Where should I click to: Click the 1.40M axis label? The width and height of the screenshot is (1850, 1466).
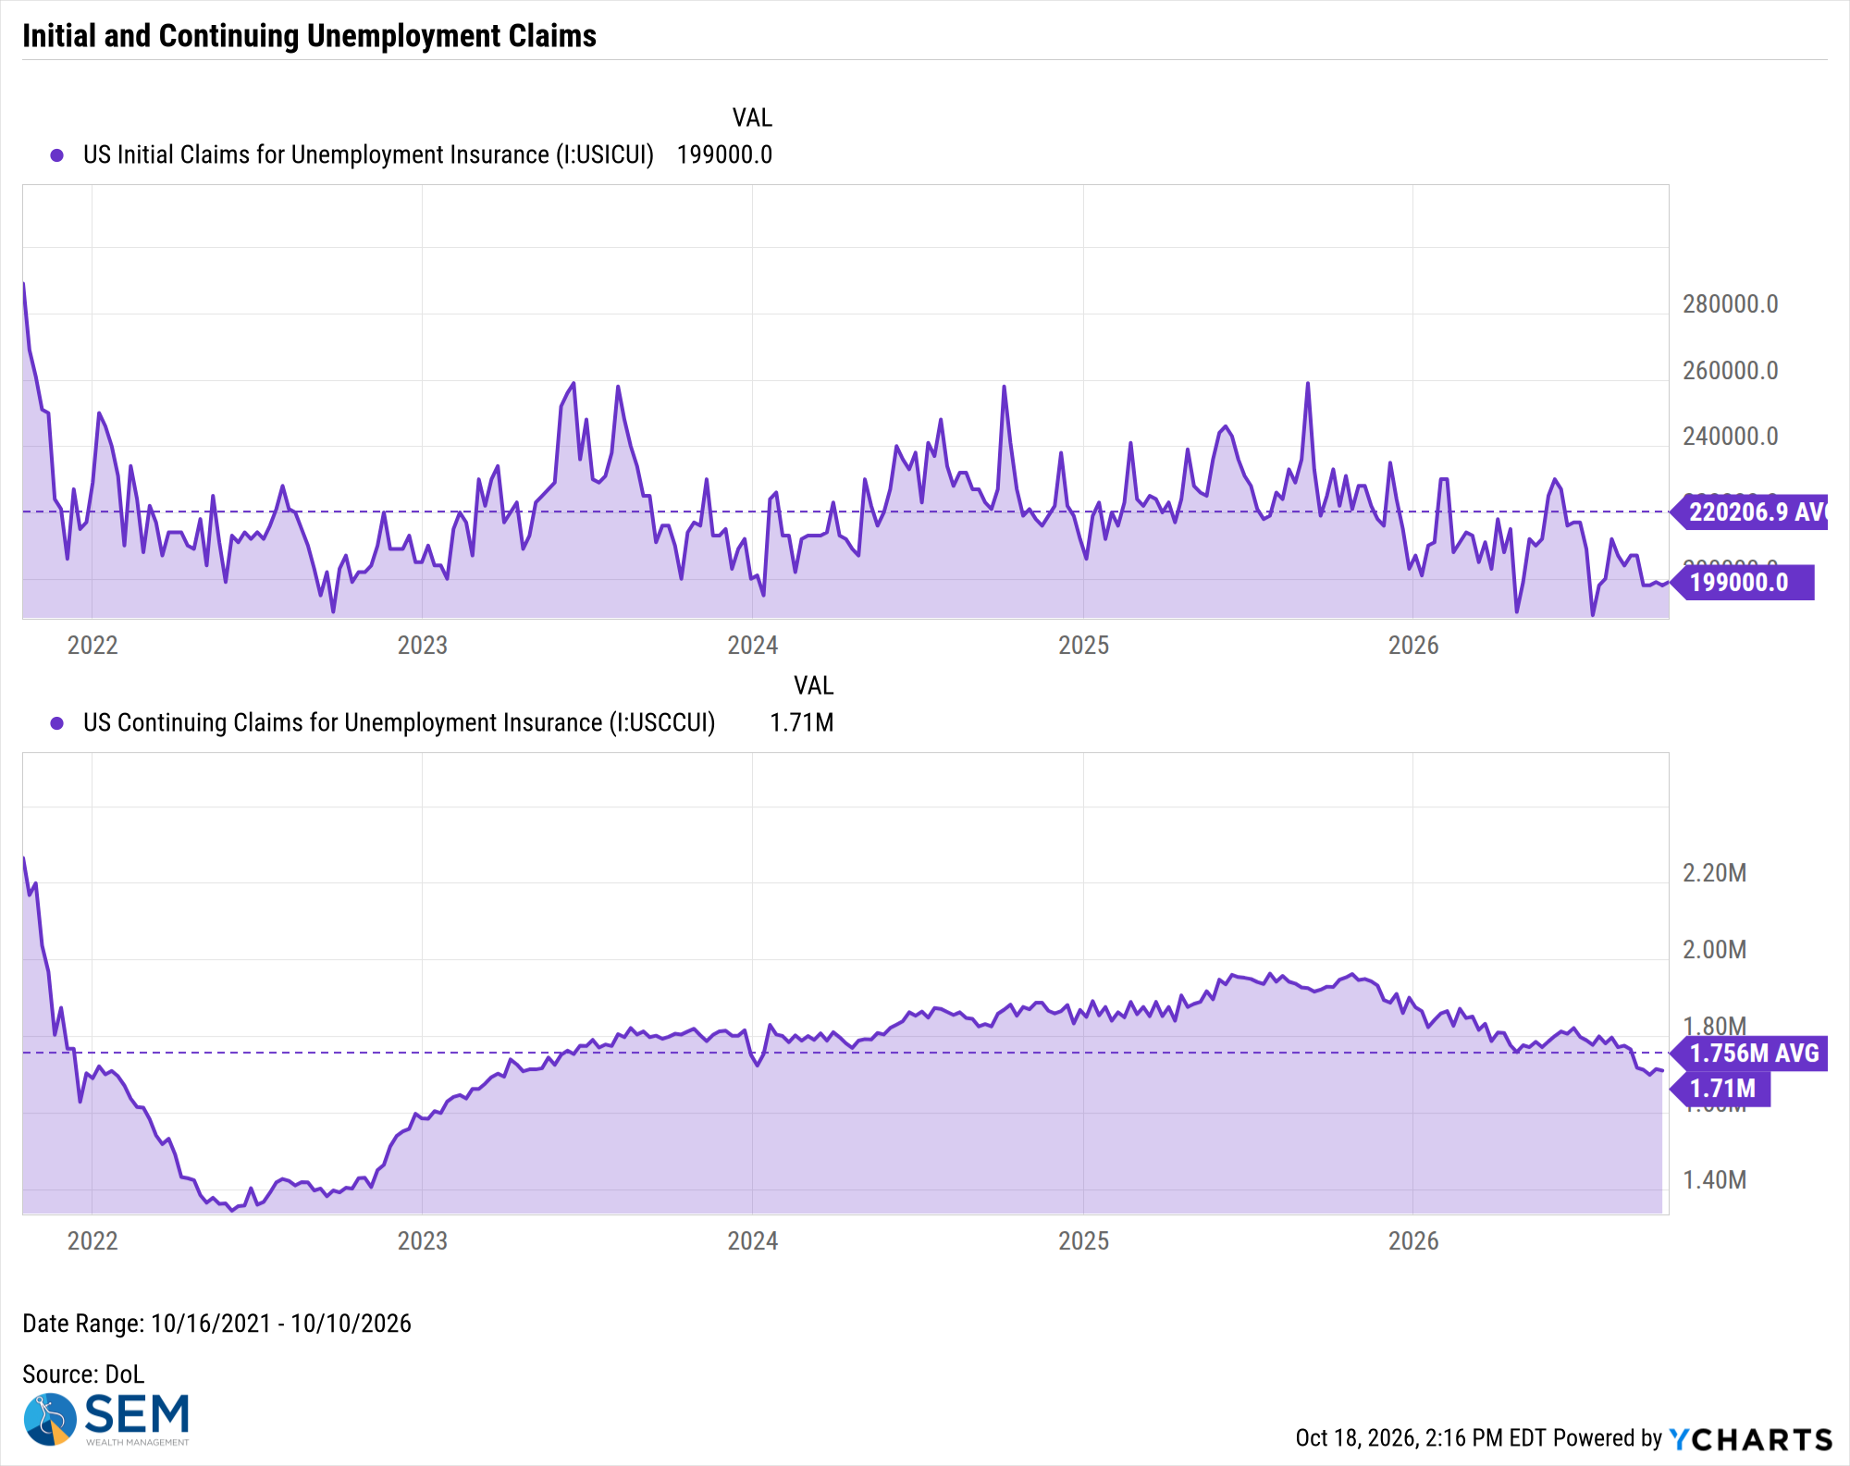(1714, 1180)
